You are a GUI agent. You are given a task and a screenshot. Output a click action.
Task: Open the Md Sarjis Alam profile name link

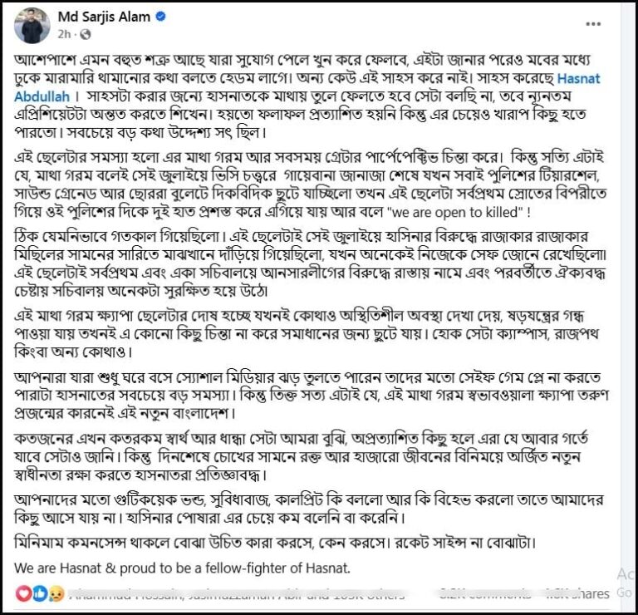click(x=104, y=17)
